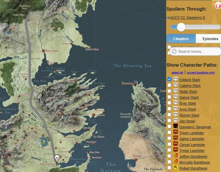221x172 pixels.
Task: Enable the Daenerys Targaryen path checkbox
Action: click(169, 126)
